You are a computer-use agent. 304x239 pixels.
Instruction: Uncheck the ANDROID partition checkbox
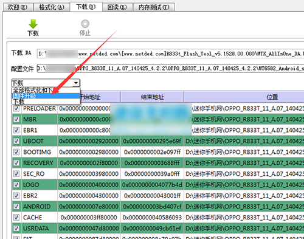click(16, 207)
